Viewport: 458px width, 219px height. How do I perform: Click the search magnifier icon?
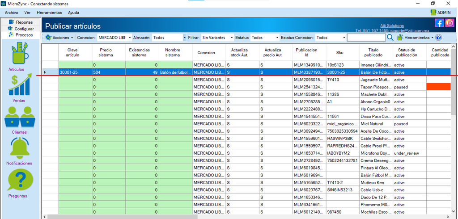click(390, 38)
